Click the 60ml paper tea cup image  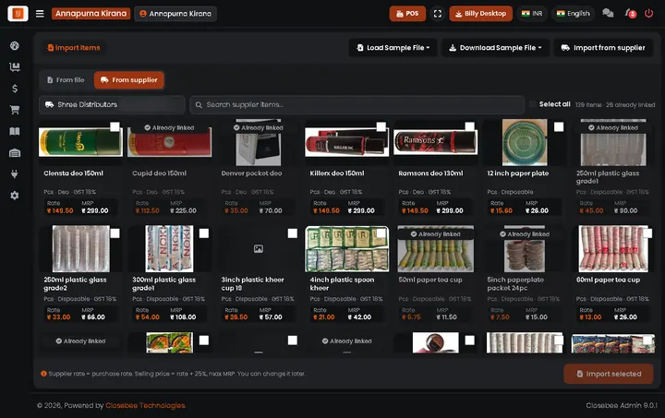point(613,249)
